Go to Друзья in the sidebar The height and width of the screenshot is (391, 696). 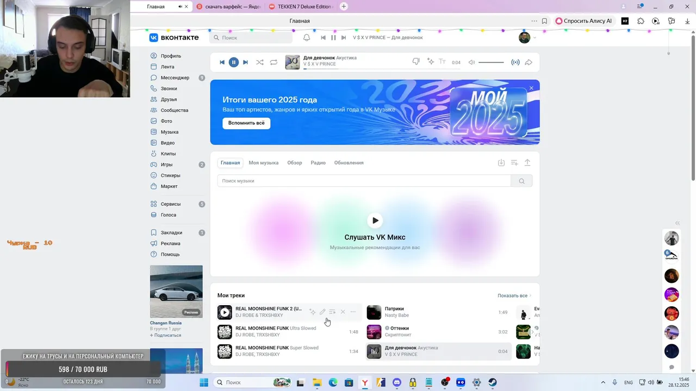click(169, 99)
